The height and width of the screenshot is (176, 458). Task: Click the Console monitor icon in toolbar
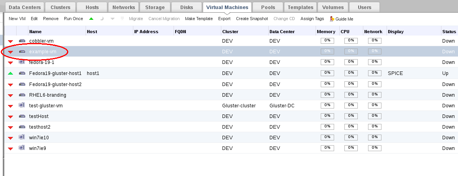[122, 19]
